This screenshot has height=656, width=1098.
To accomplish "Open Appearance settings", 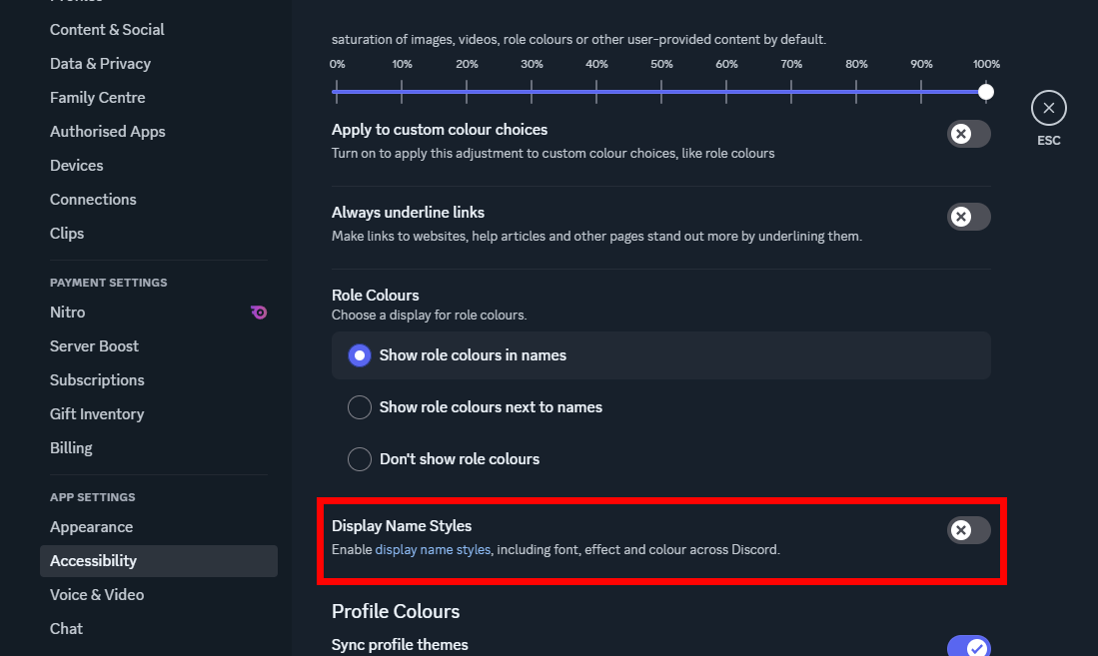I will [91, 527].
